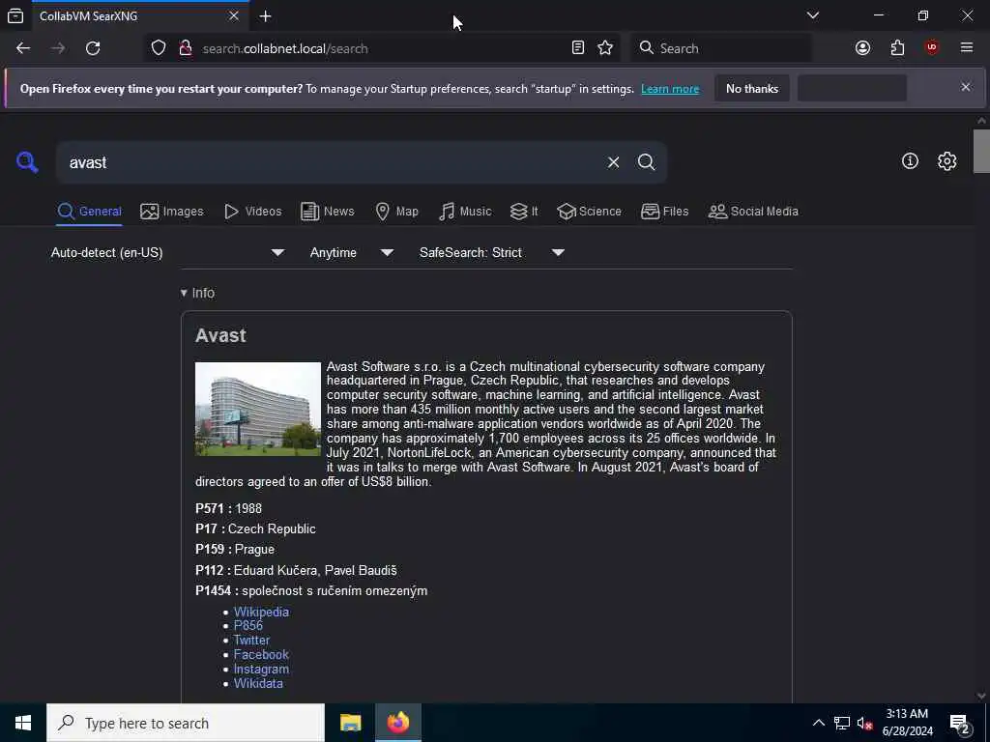Open the Wikidata link
990x742 pixels.
click(x=258, y=683)
